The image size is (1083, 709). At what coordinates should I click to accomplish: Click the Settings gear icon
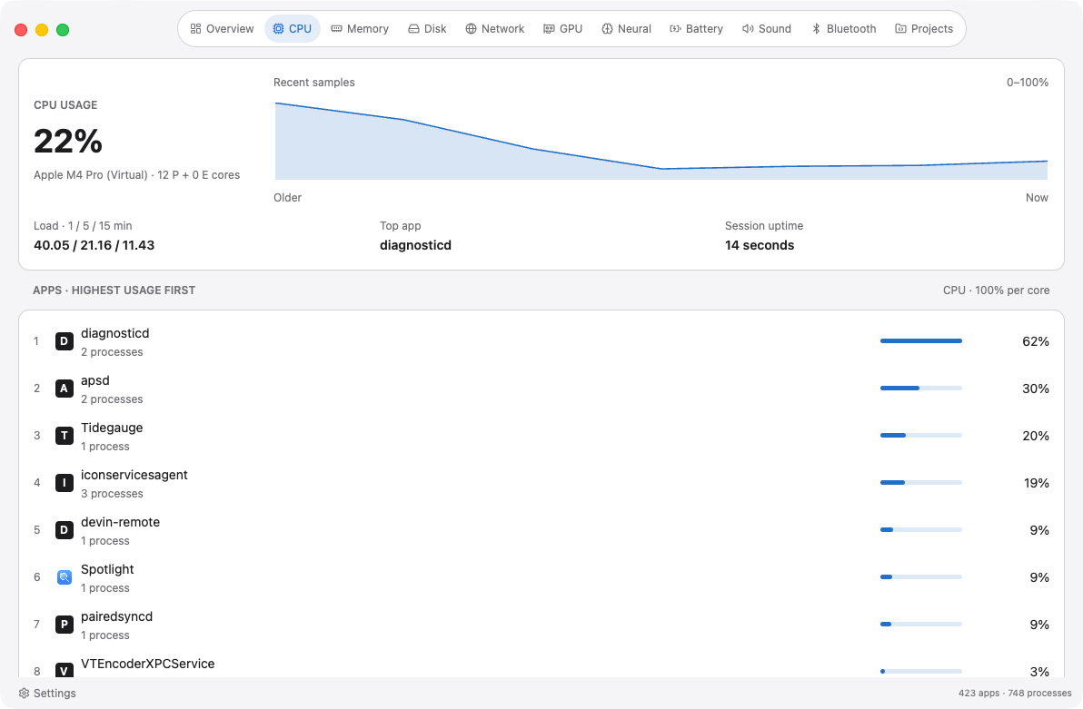pos(25,694)
